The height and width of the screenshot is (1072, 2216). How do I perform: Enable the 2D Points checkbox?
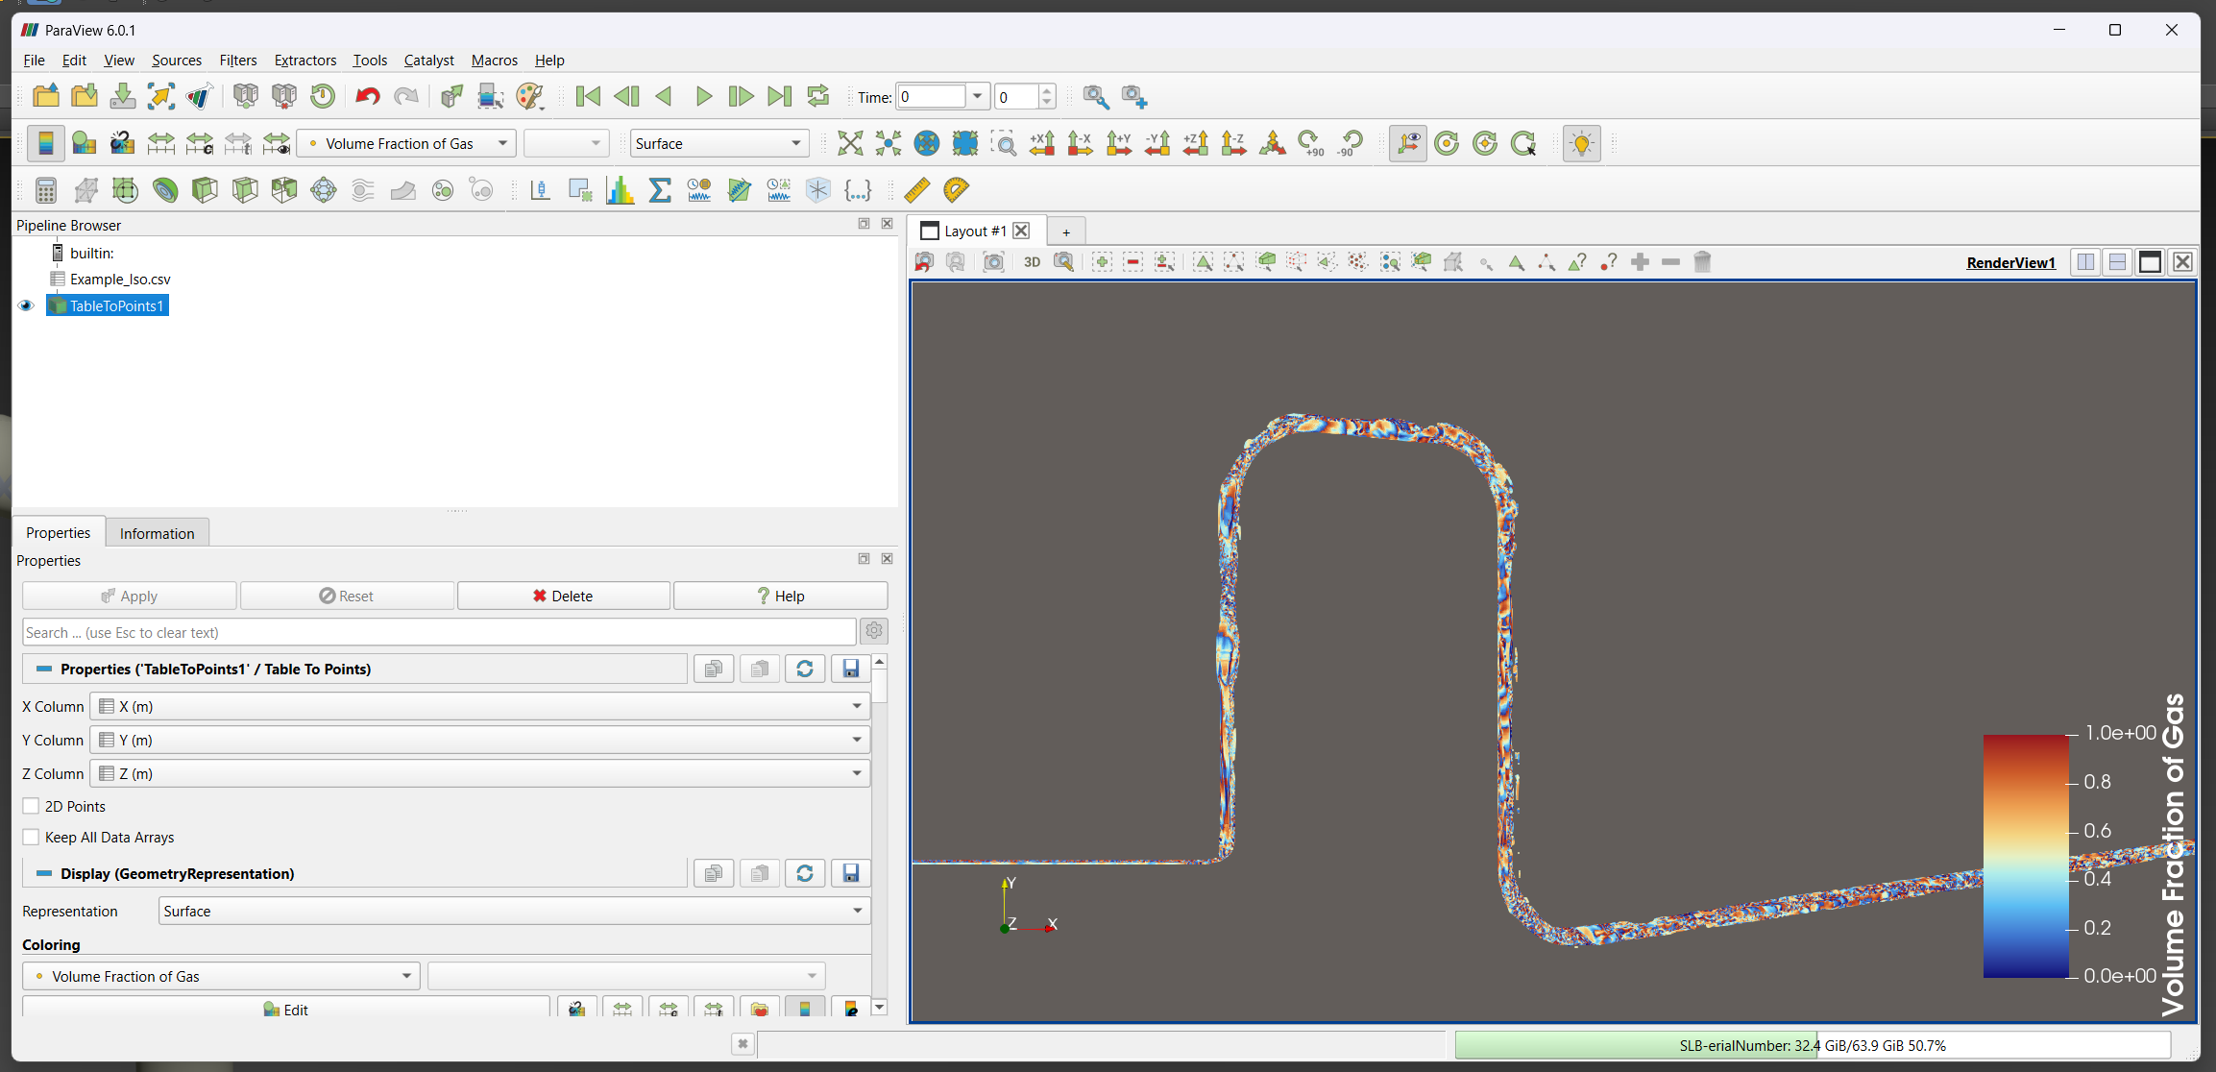(x=32, y=806)
